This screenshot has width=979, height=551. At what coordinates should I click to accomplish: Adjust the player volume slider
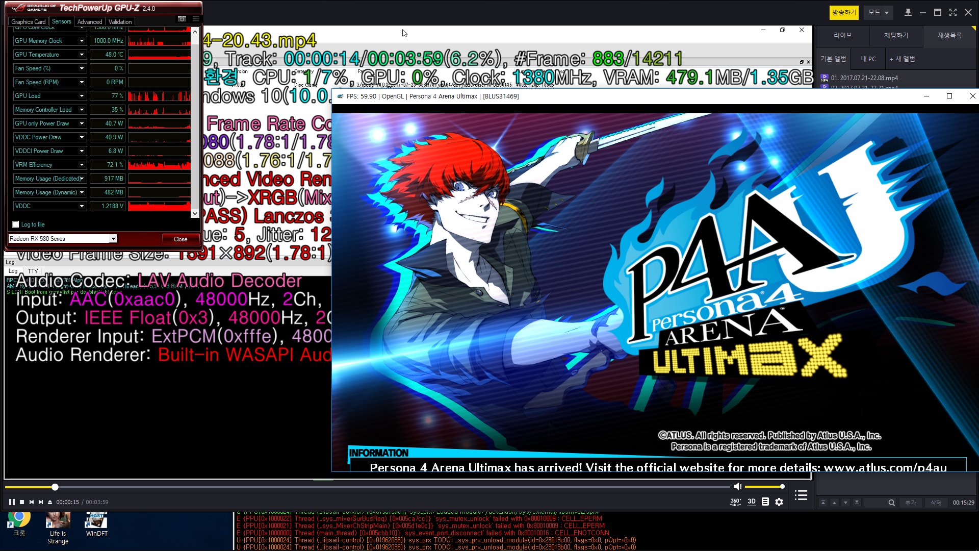click(x=765, y=486)
